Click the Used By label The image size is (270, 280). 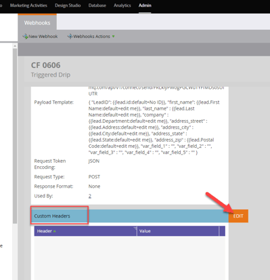pos(43,196)
